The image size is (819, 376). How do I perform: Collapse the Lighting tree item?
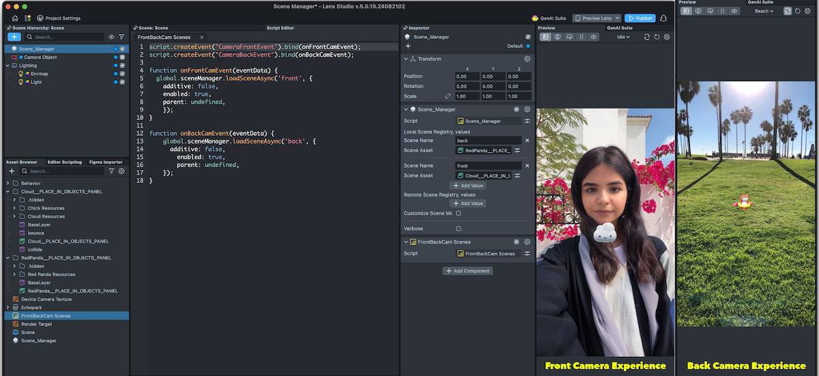(x=8, y=66)
